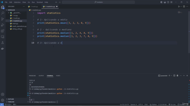Open the Source Control view
Image resolution: width=190 pixels, height=106 pixels.
(3, 19)
